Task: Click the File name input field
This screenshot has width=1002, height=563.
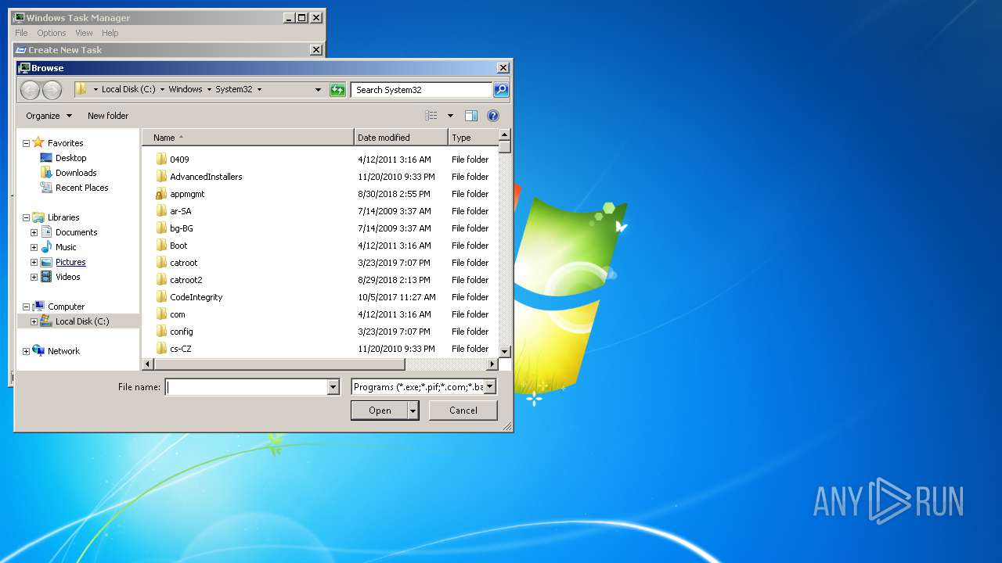Action: click(x=246, y=387)
